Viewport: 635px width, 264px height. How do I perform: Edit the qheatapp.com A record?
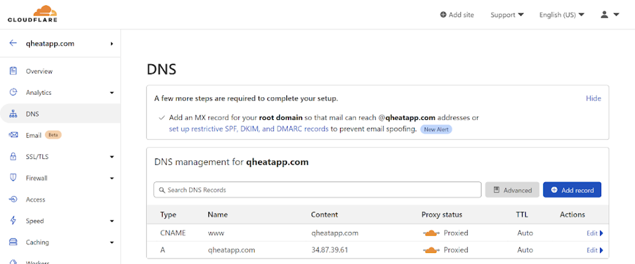click(x=594, y=250)
